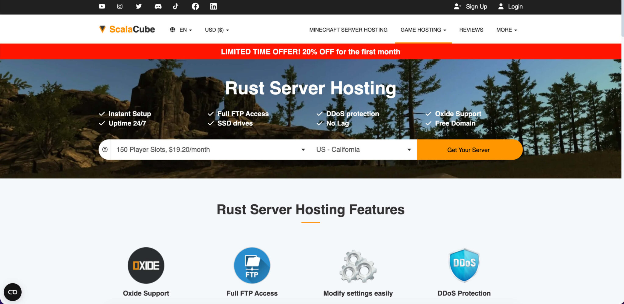Click the Modify settings easily label
Image resolution: width=624 pixels, height=304 pixels.
358,293
